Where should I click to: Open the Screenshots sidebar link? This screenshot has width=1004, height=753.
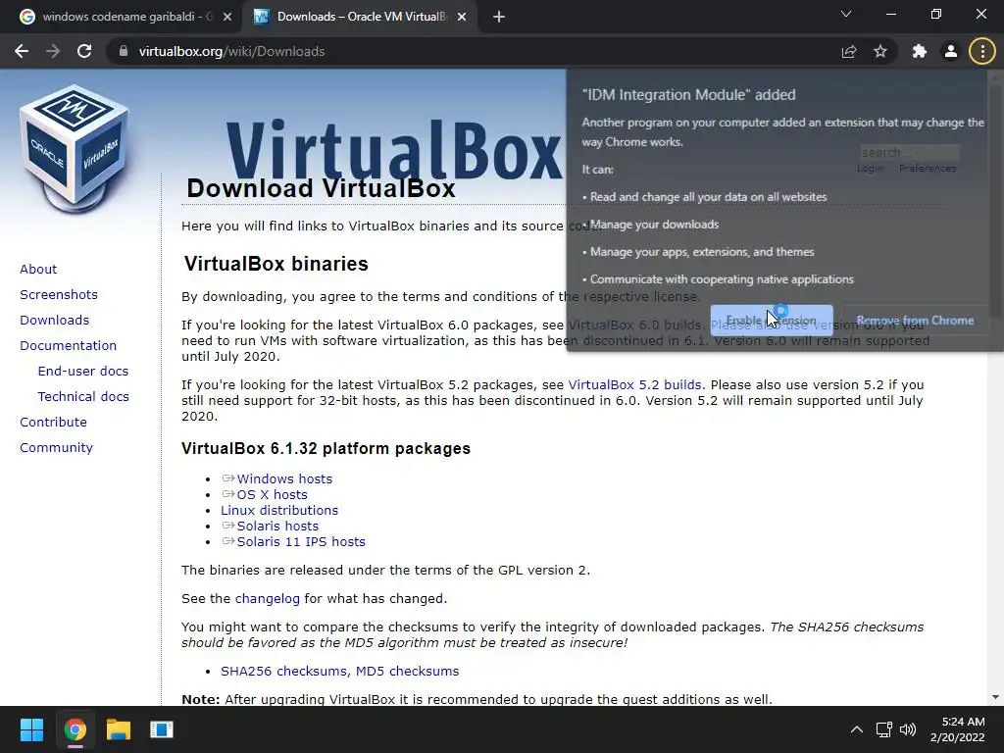59,294
